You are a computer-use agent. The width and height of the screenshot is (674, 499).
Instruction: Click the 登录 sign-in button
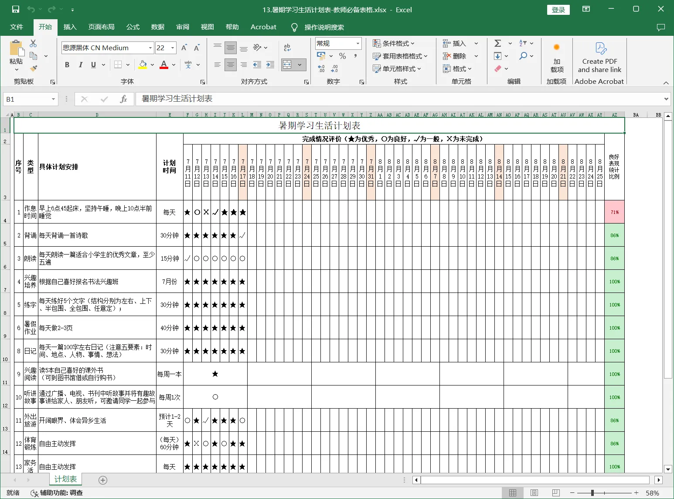tap(558, 10)
